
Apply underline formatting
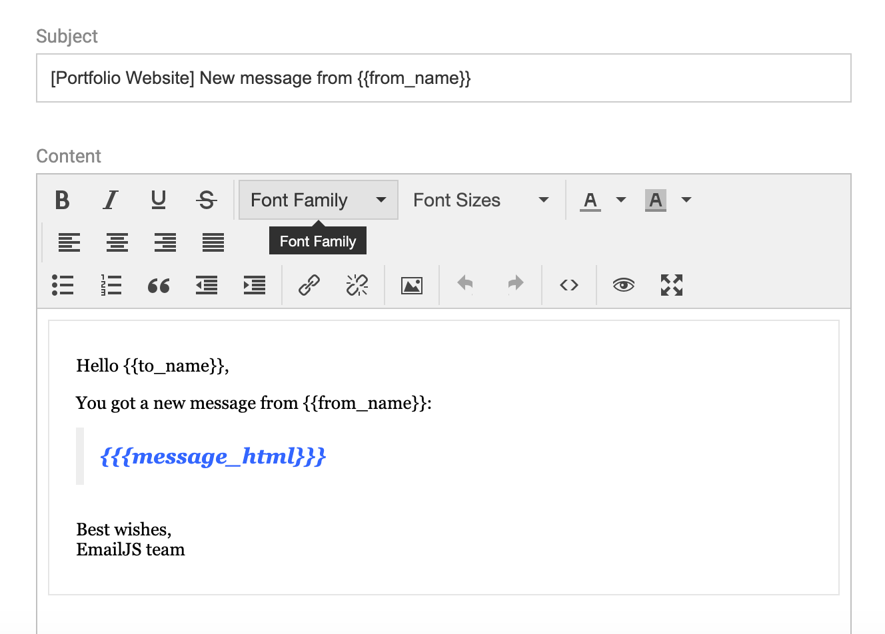coord(159,200)
